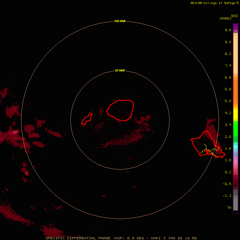Image resolution: width=240 pixels, height=240 pixels.
Task: Select the 2.6 scale label
Action: coord(228,137)
